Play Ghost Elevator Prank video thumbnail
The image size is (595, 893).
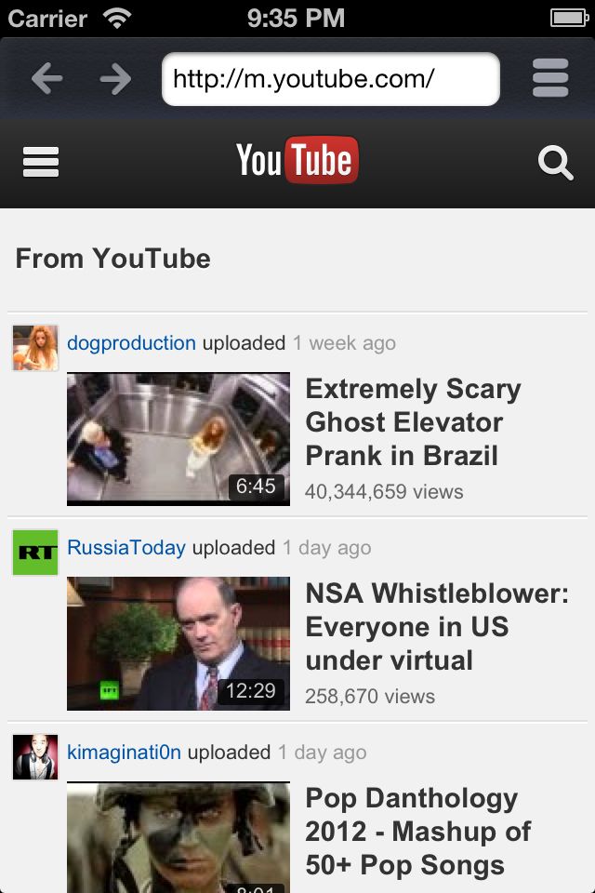point(178,439)
